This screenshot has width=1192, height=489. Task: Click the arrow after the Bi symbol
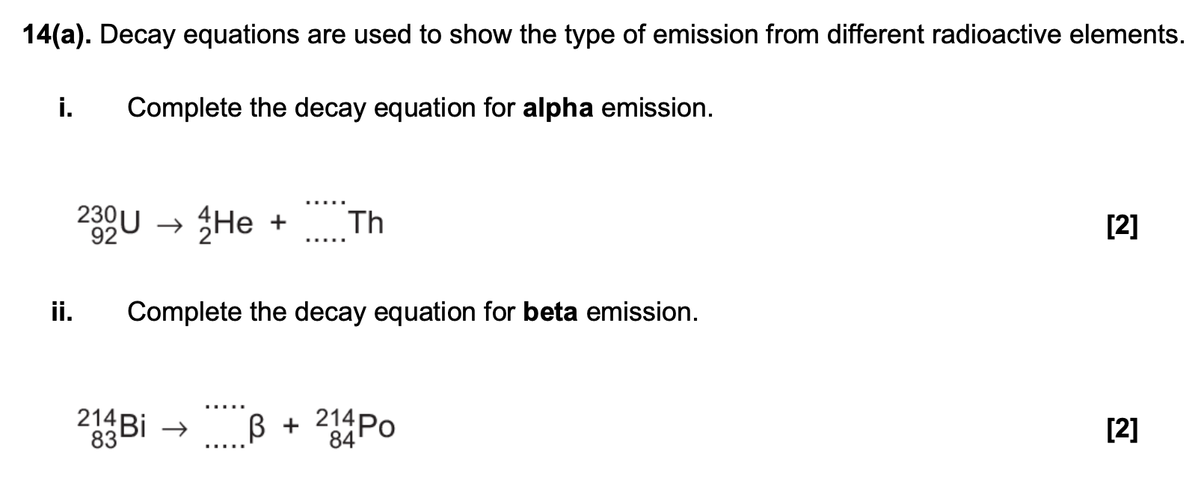(173, 429)
